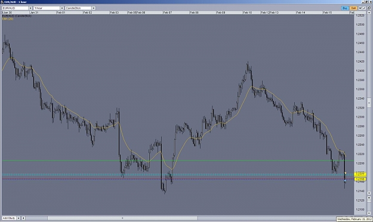Close the EUR/AUD chart window
This screenshot has height=222, width=373.
[x=371, y=2]
